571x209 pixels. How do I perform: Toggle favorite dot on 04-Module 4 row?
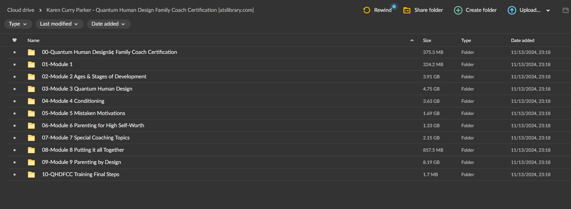(x=15, y=101)
